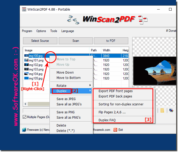The image size is (178, 152).
Task: Choose Move to Bottom in context menu
Action: [x=71, y=78]
